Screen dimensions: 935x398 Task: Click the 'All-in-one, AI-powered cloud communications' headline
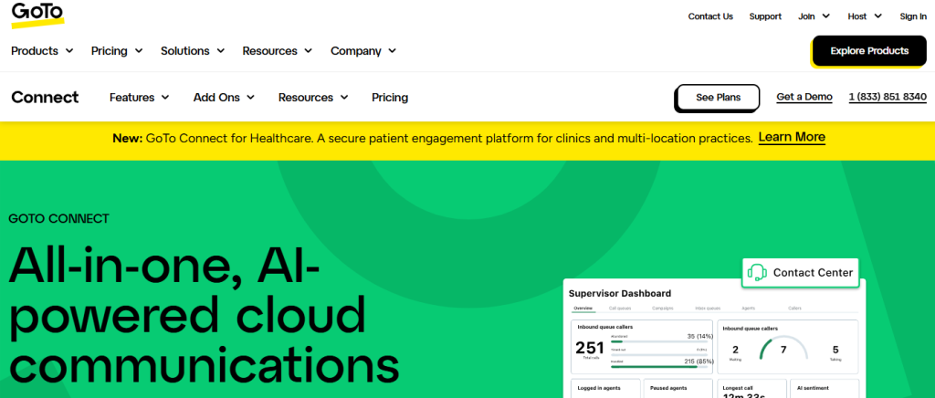[x=204, y=314]
